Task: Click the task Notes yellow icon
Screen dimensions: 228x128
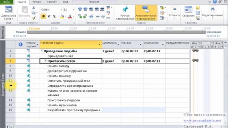Action: pyautogui.click(x=198, y=8)
